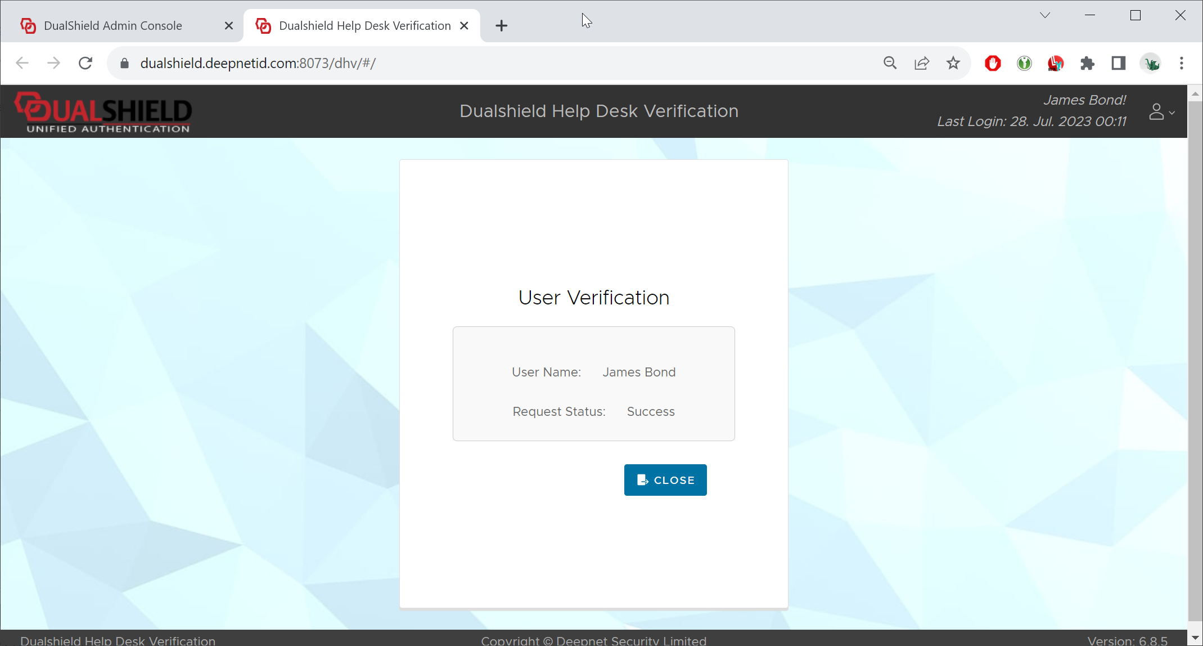The width and height of the screenshot is (1203, 646).
Task: Toggle the browser side panel
Action: [x=1118, y=63]
